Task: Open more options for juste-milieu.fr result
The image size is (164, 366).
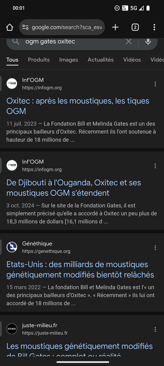Action: [x=155, y=329]
